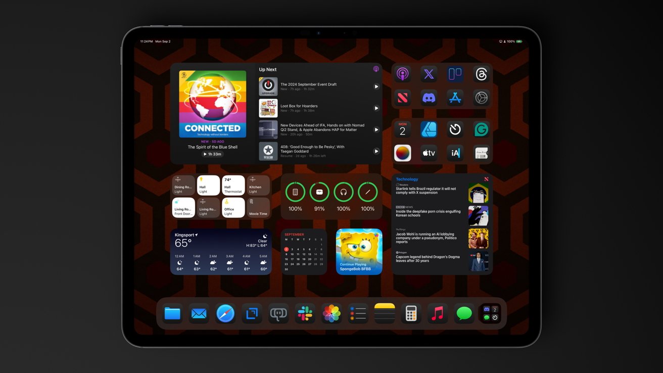This screenshot has height=373, width=663.
Task: Open the Photos app in the dock
Action: [x=331, y=314]
